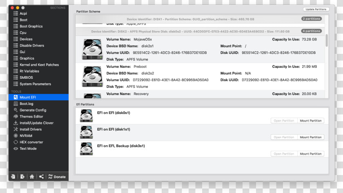Click the 2 partitions badge for DISK1
Viewport: 343px width, 193px height.
pyautogui.click(x=312, y=19)
